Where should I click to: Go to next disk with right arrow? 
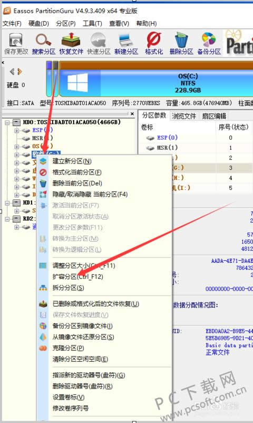tap(20, 72)
